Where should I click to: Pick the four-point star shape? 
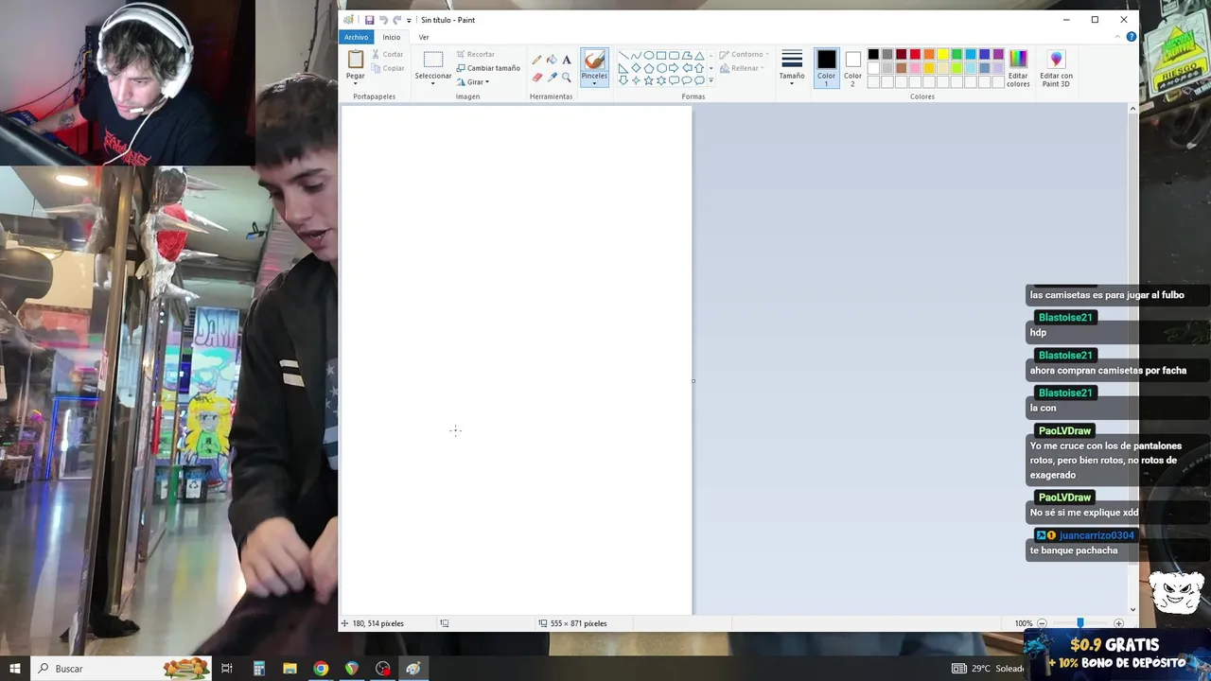click(636, 80)
